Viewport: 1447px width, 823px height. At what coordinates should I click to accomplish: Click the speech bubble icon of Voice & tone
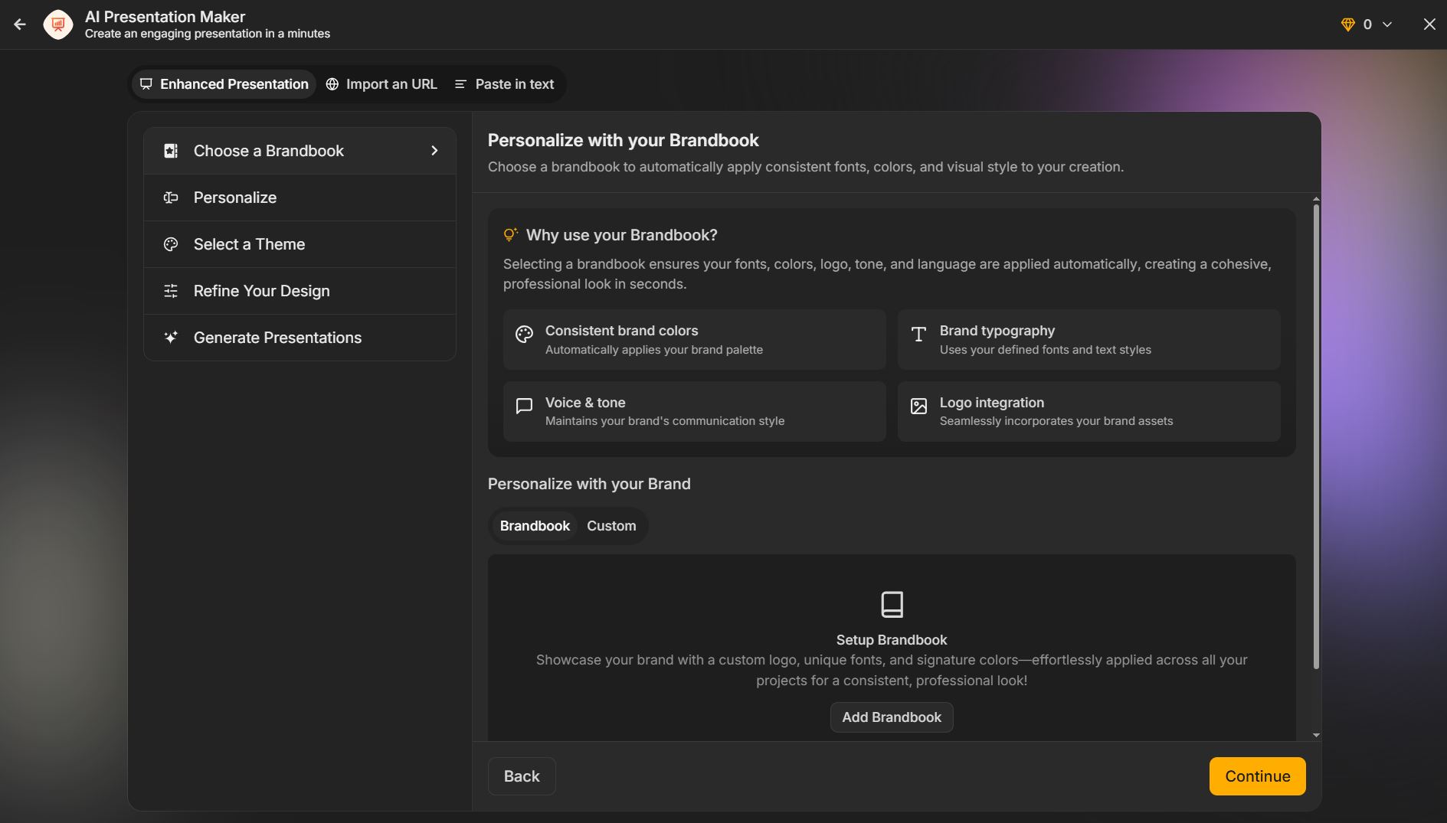click(x=524, y=406)
